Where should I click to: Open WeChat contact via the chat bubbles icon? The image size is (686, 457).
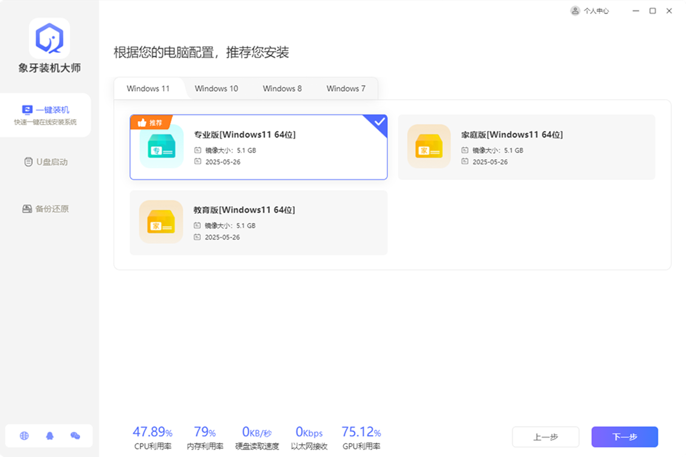pos(74,436)
